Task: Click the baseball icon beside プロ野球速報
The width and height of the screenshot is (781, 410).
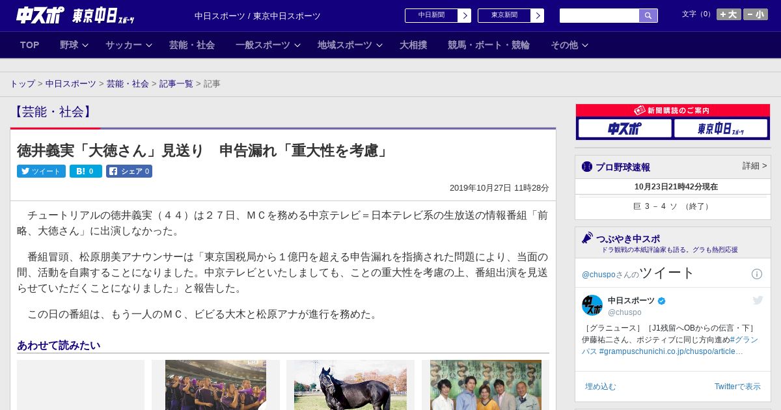Action: [587, 167]
